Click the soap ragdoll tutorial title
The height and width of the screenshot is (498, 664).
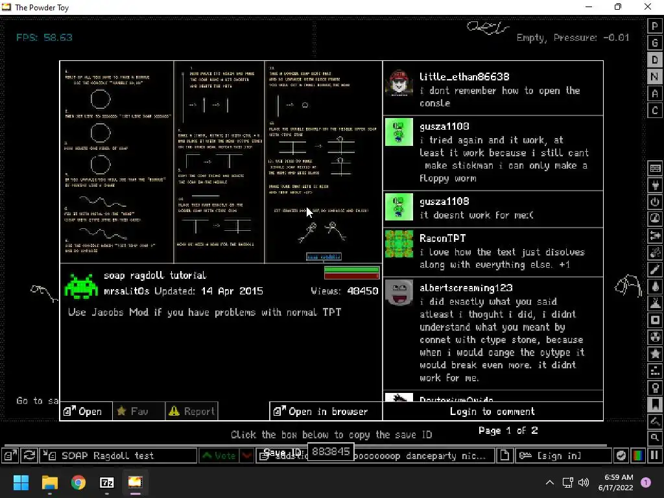(x=155, y=275)
